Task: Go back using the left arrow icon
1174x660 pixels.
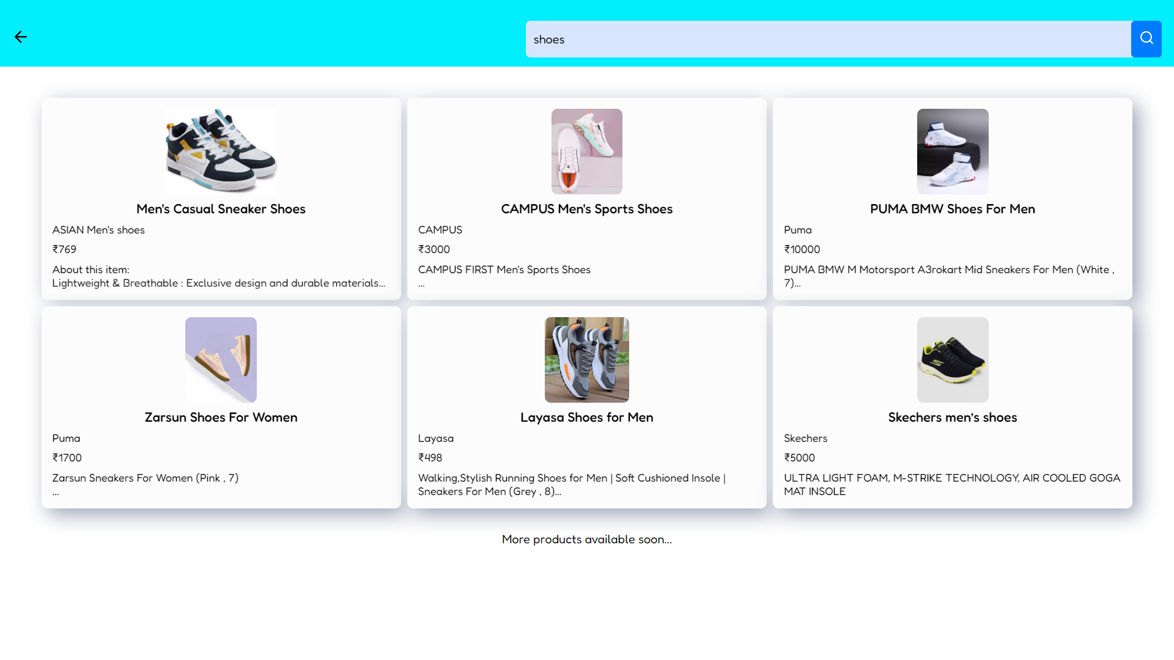Action: [21, 37]
